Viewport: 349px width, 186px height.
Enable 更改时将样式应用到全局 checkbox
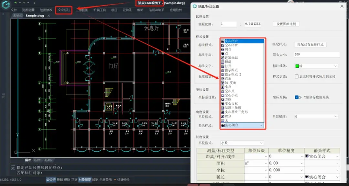click(297, 76)
